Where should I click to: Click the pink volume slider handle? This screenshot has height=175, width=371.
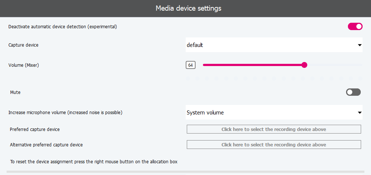pos(304,65)
